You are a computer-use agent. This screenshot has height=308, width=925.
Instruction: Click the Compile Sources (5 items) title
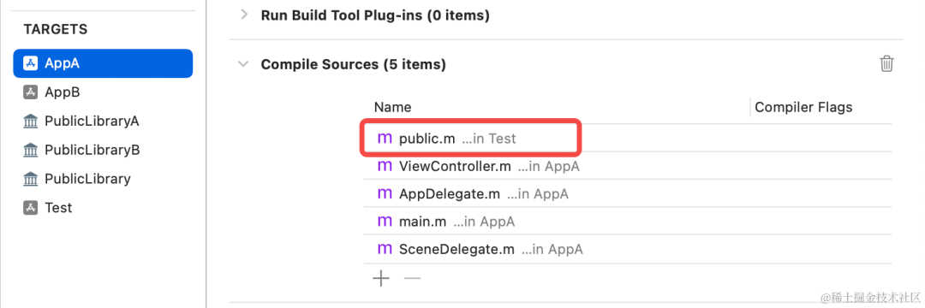354,64
